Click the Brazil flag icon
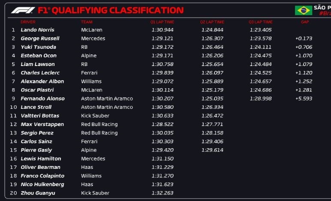Screen dimensions: 331x201 pyautogui.click(x=303, y=10)
